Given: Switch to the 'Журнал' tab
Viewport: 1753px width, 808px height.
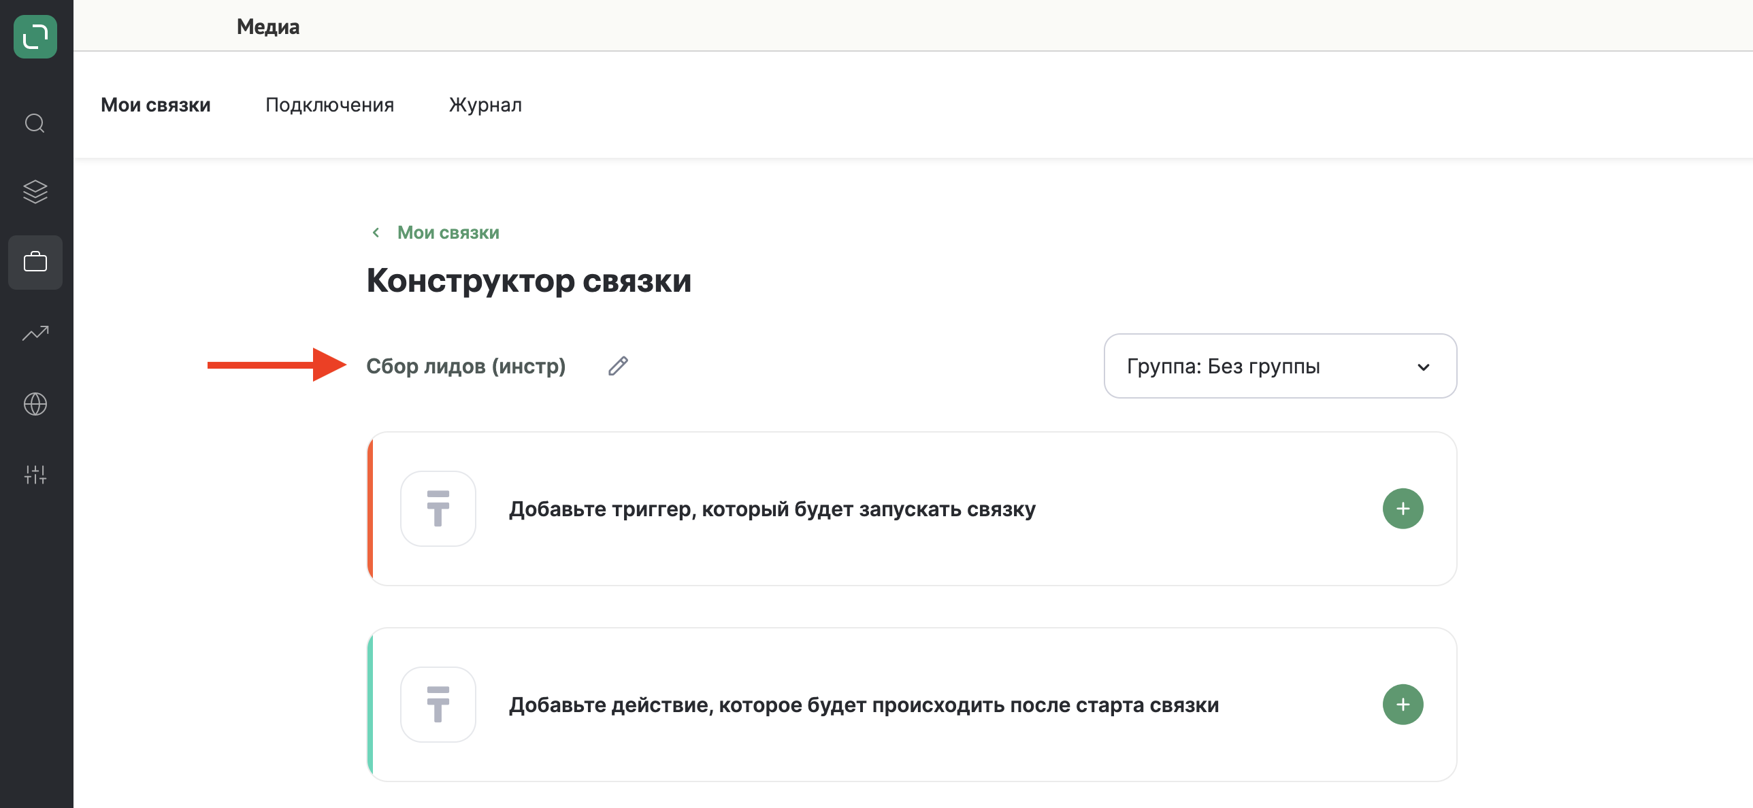Looking at the screenshot, I should point(485,105).
